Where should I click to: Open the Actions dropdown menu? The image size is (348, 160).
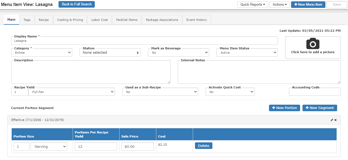coord(280,5)
